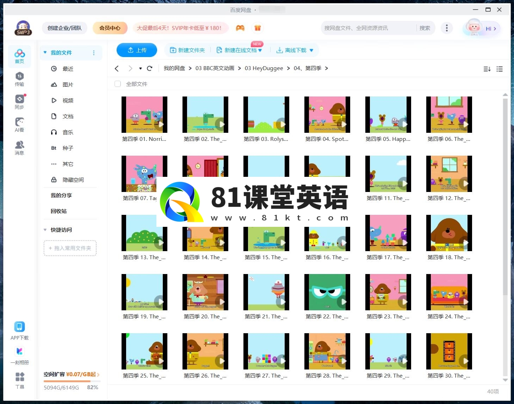The image size is (514, 404).
Task: Click three-dot menu beside 我的文件
Action: tap(94, 53)
